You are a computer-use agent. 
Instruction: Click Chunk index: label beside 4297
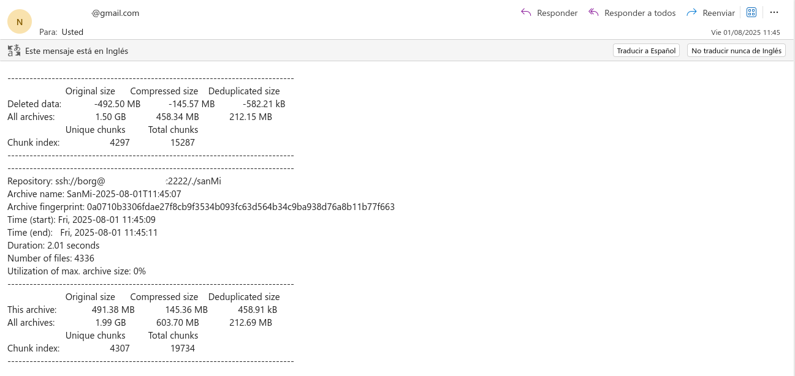(33, 143)
